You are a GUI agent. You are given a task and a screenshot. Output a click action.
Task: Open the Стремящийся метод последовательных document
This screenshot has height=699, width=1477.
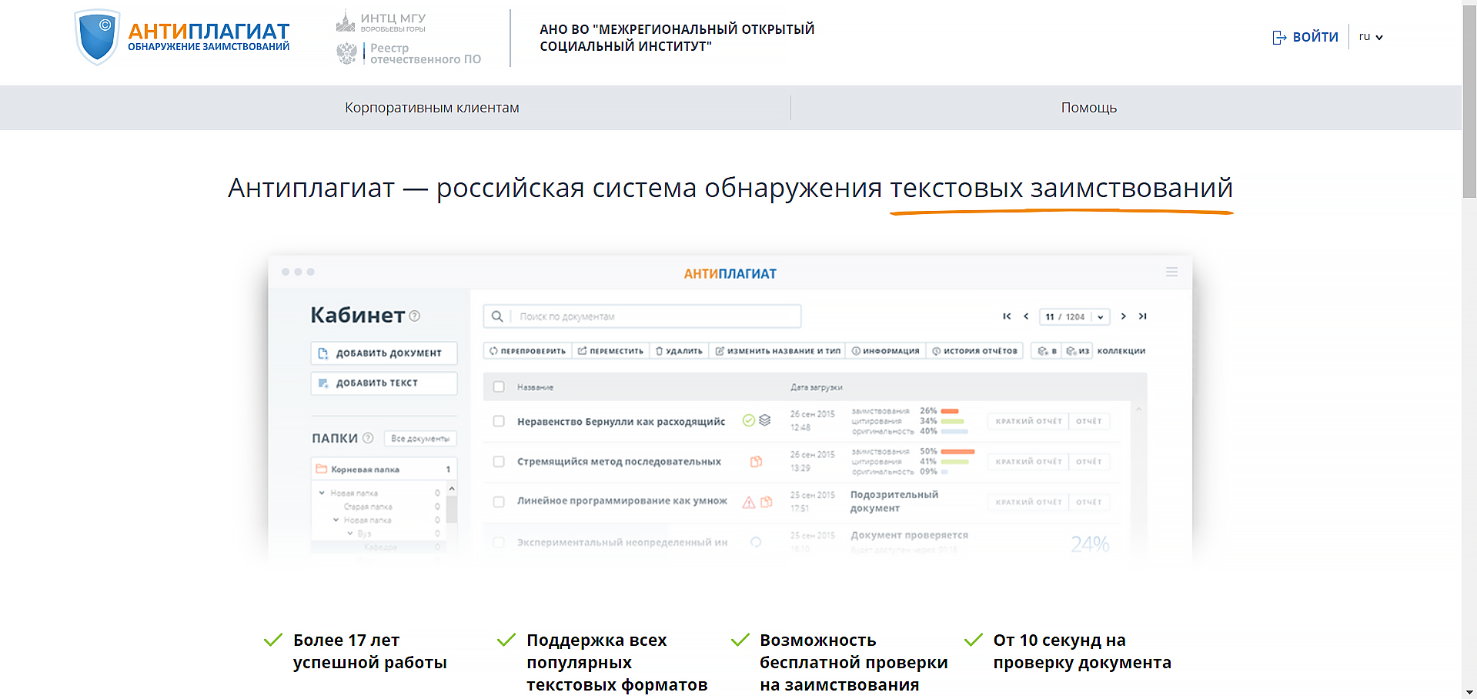coord(619,462)
